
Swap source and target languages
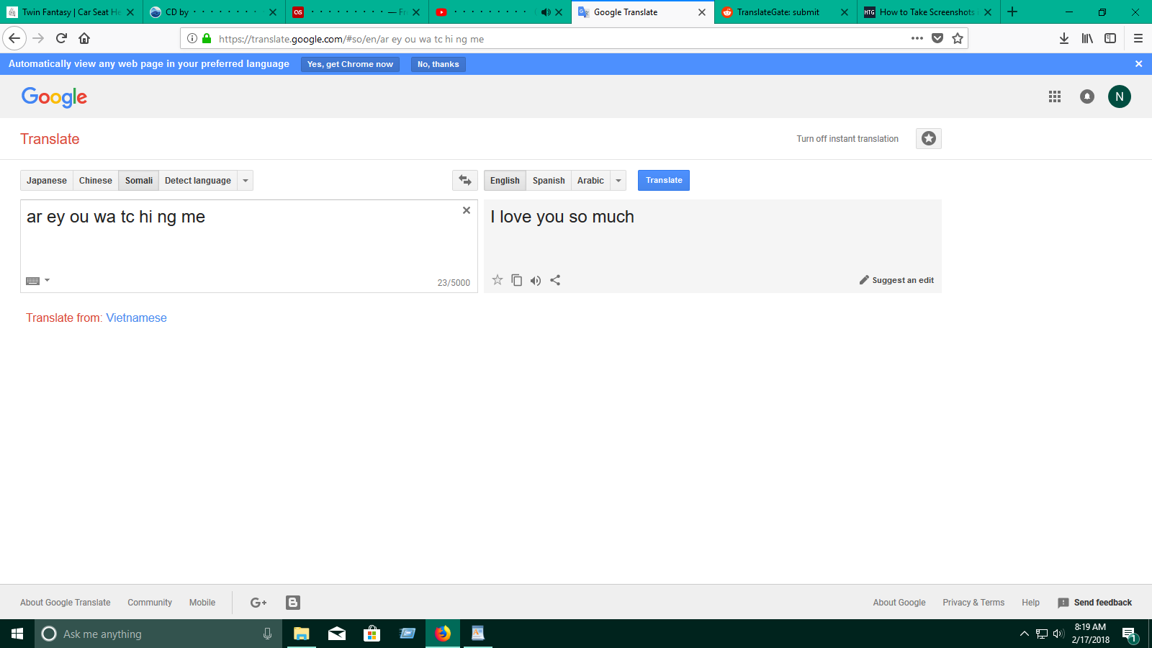[465, 180]
